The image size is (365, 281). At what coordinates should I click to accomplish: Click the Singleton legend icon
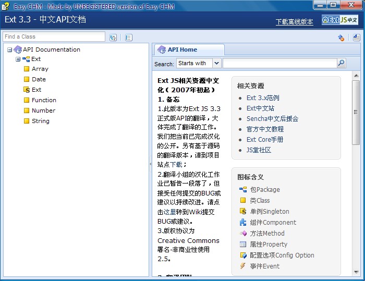point(243,211)
